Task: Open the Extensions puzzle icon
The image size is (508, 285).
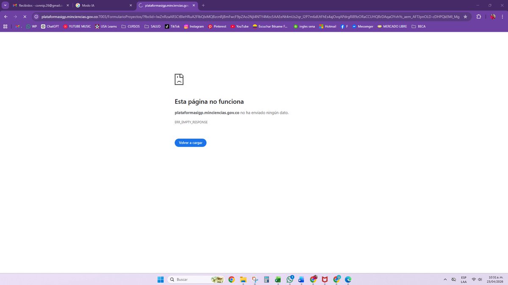Action: 478,17
